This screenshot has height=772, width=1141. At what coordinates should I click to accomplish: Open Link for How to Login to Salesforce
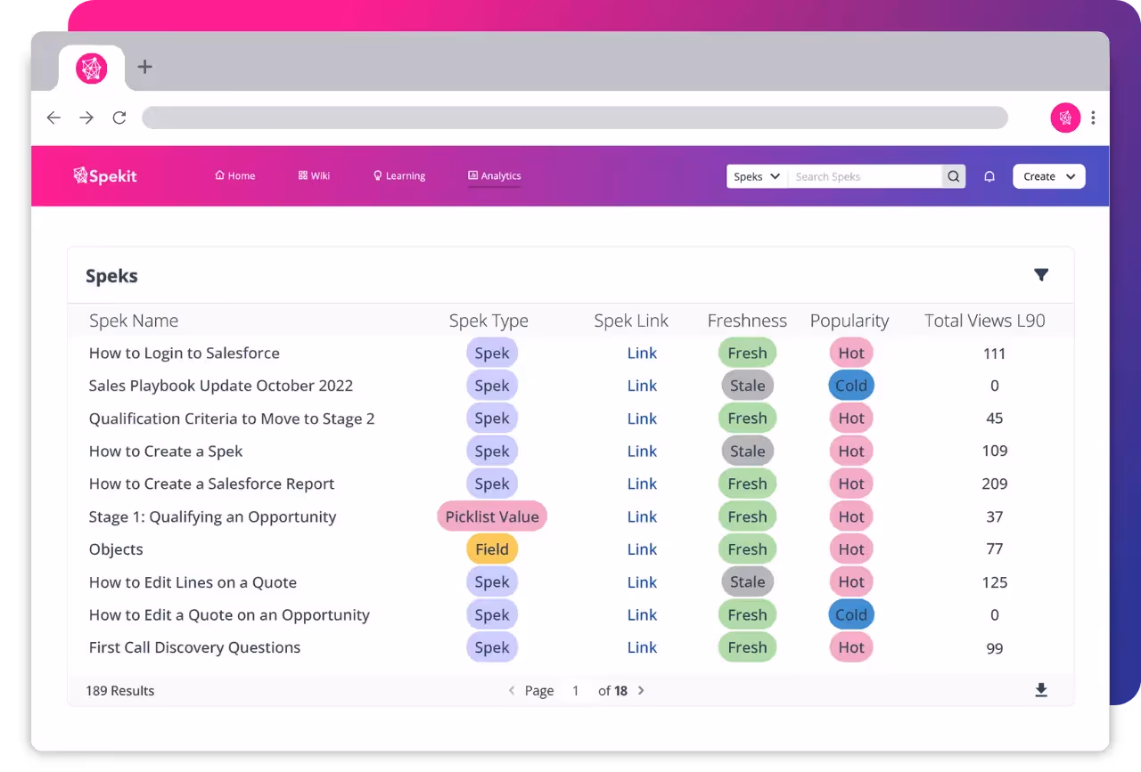[642, 353]
